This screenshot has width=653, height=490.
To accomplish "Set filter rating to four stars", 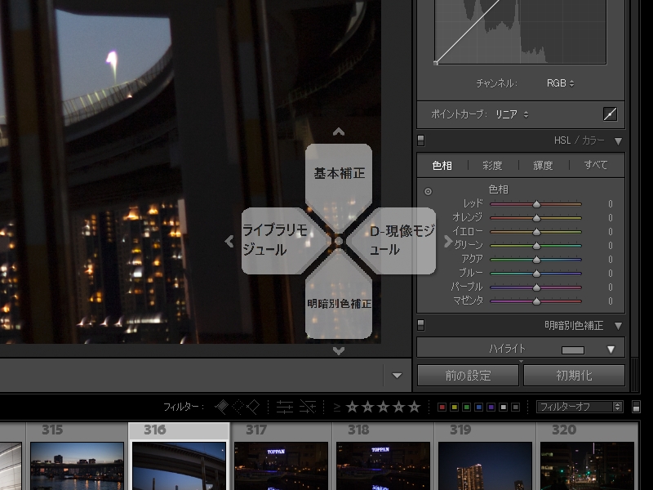I will pyautogui.click(x=398, y=407).
